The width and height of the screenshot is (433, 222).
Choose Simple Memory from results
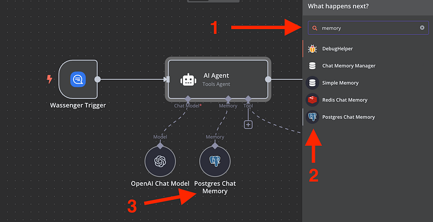[340, 83]
